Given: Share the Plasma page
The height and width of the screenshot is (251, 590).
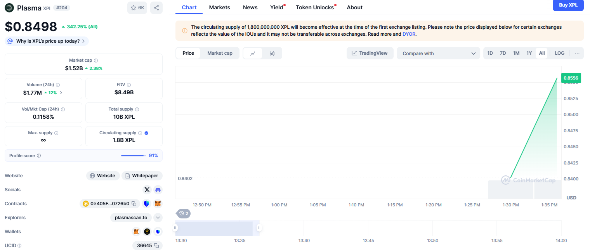Looking at the screenshot, I should click(x=156, y=7).
